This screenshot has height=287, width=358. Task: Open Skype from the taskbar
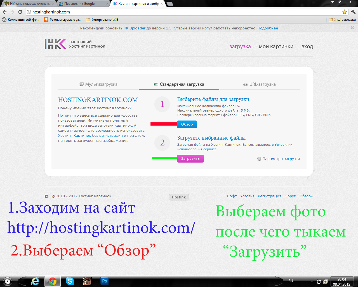[x=70, y=281]
